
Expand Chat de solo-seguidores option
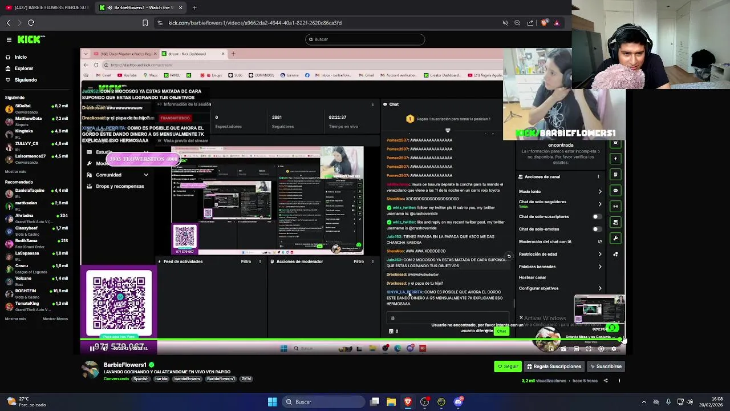(560, 203)
